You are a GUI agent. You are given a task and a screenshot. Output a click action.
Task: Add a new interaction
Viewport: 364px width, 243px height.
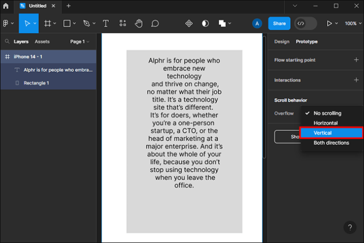click(356, 80)
